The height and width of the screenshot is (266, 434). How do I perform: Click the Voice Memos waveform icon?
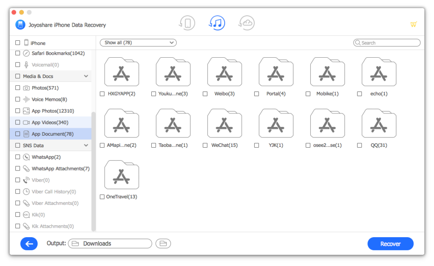click(26, 99)
